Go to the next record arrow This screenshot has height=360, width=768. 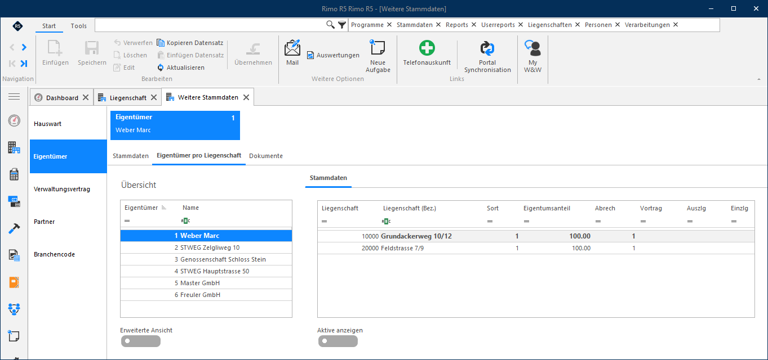(24, 47)
